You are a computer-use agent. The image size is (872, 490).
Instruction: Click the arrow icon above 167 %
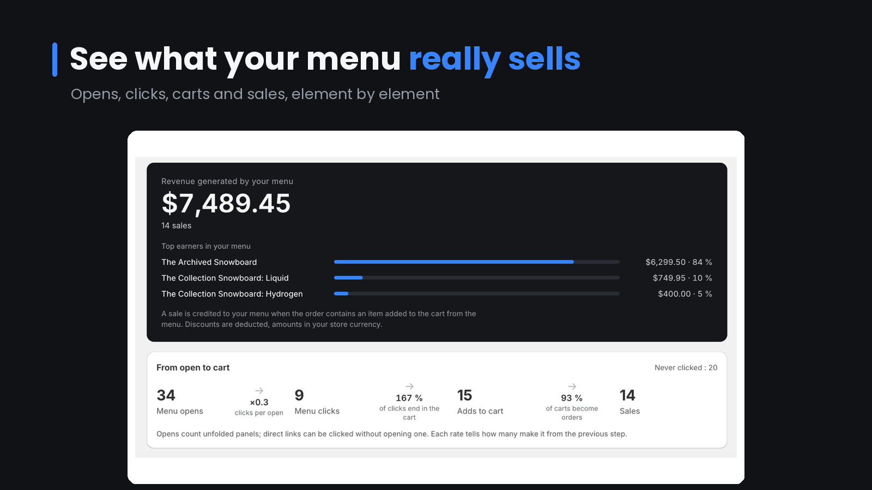point(409,387)
